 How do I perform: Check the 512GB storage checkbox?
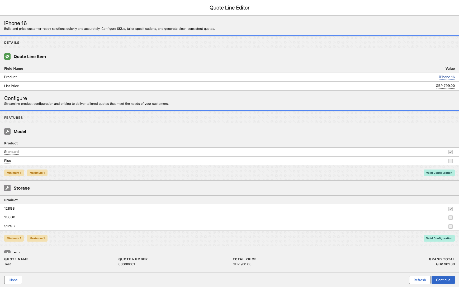pos(450,227)
